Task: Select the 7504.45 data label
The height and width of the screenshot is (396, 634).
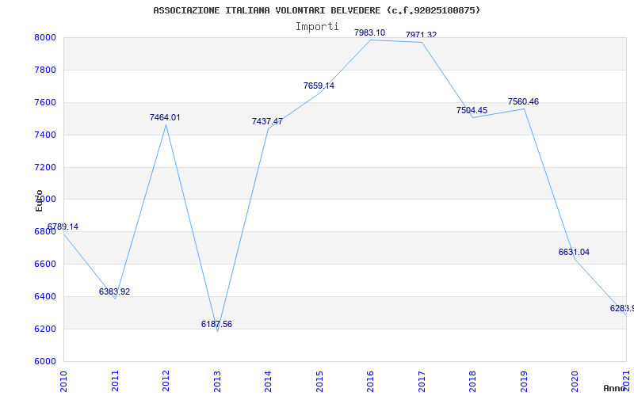Action: (x=472, y=110)
